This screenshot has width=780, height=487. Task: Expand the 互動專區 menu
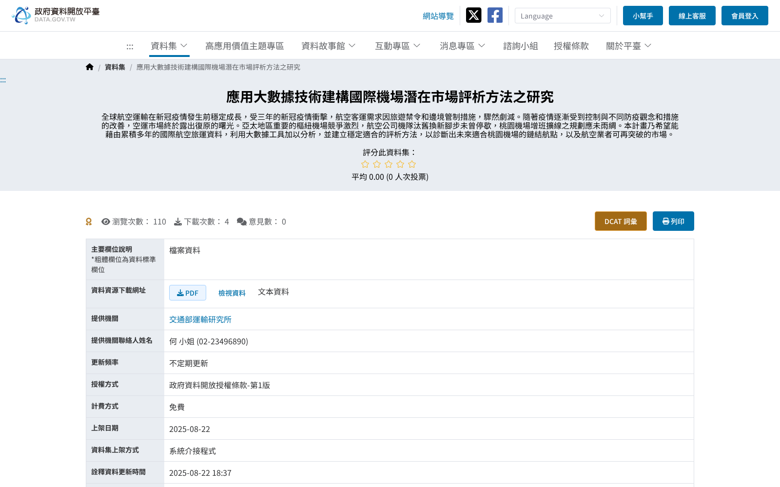397,46
